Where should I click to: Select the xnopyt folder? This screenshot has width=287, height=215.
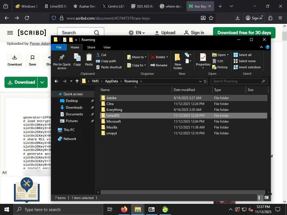coord(183,133)
